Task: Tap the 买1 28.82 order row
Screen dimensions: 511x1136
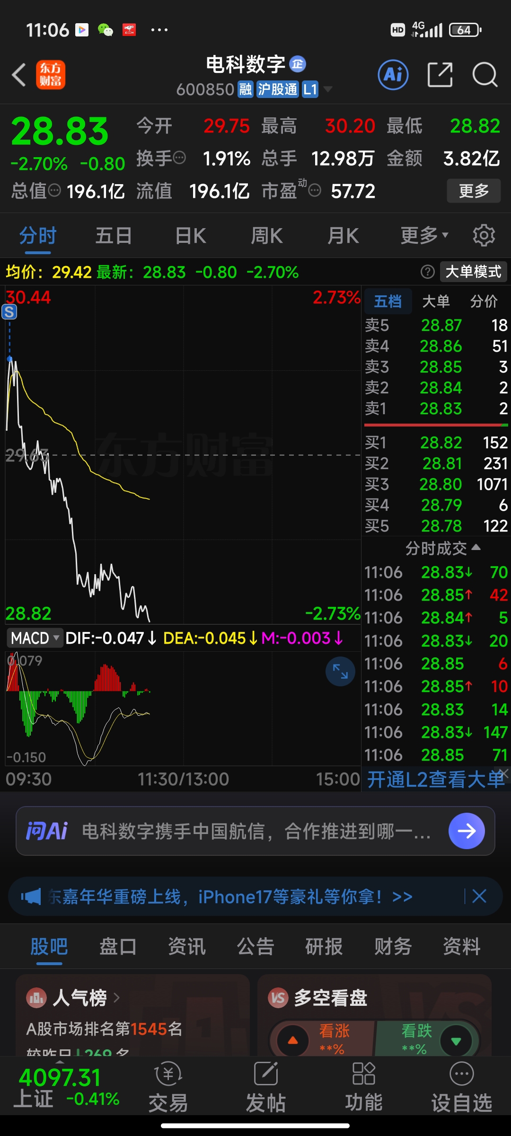Action: (x=436, y=443)
